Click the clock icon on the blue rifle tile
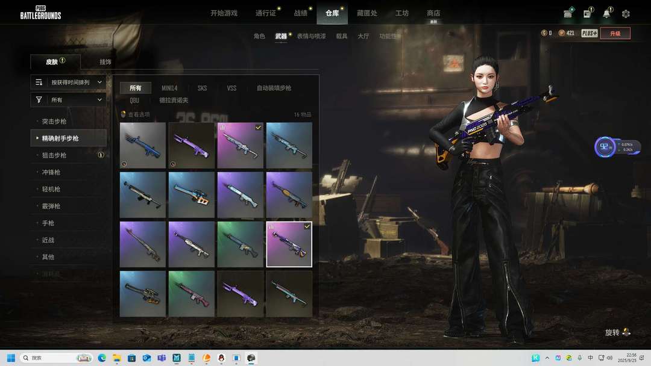 [124, 164]
